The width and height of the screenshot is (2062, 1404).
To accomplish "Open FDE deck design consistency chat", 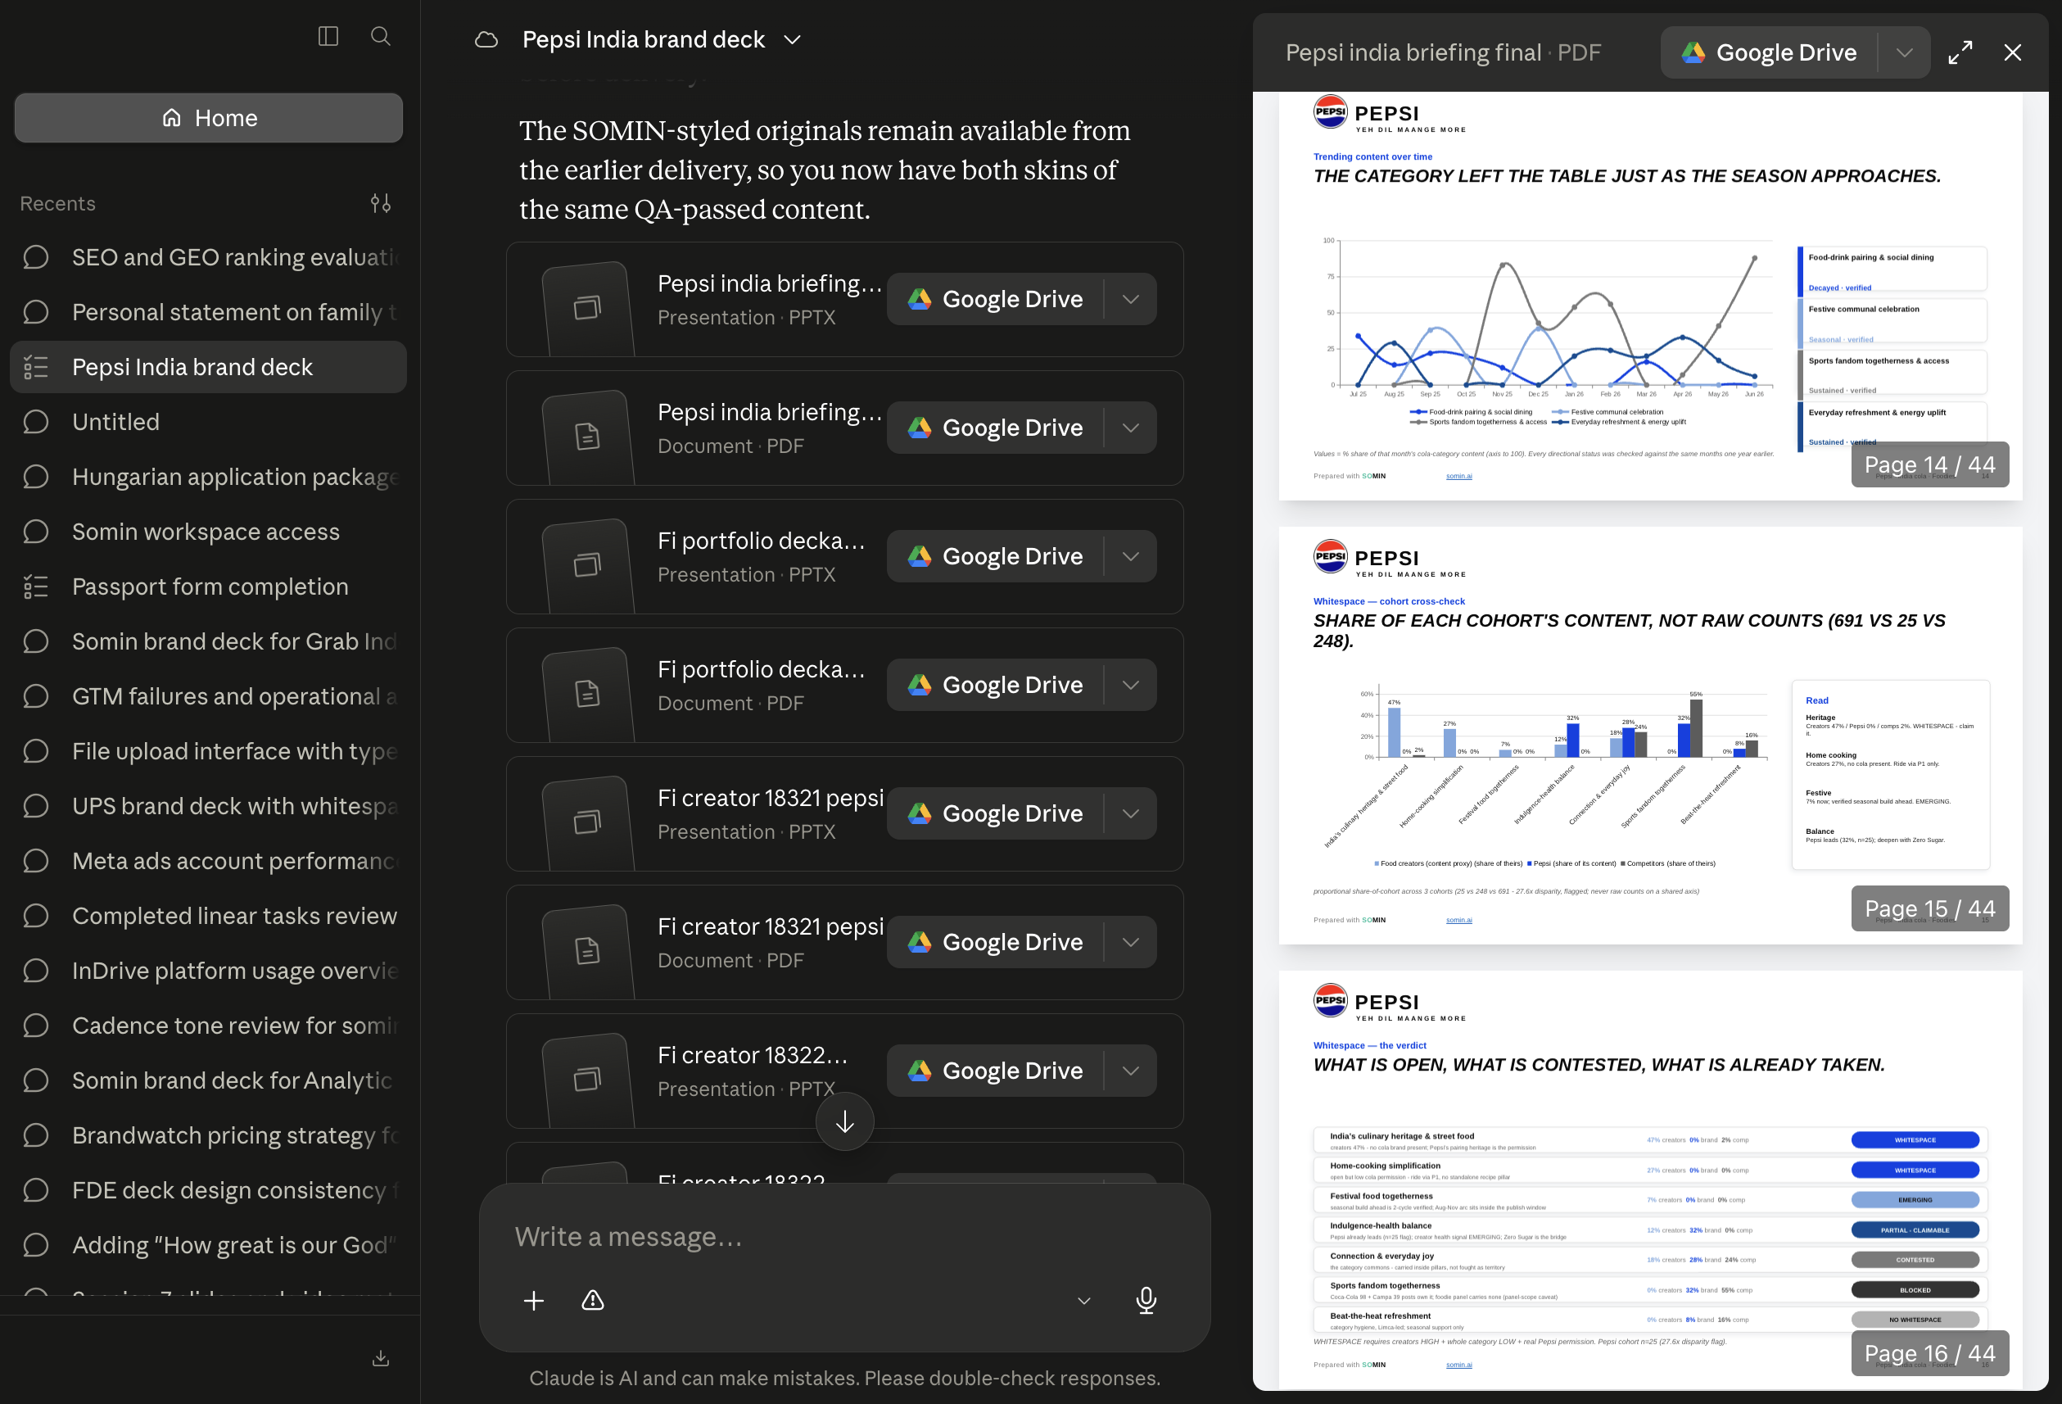I will [x=209, y=1191].
